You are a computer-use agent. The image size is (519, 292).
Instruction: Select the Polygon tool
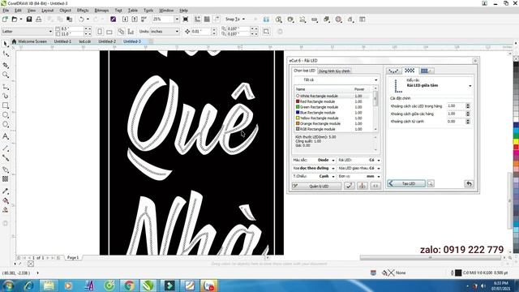pos(6,125)
